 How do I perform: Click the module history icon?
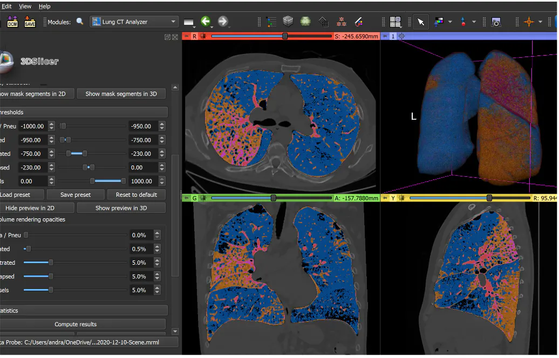coord(189,22)
